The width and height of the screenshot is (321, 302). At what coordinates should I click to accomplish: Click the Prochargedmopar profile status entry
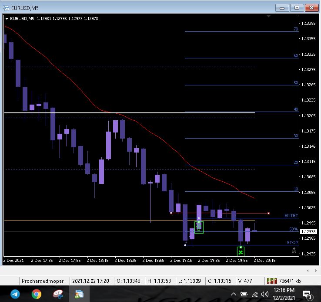point(43,281)
